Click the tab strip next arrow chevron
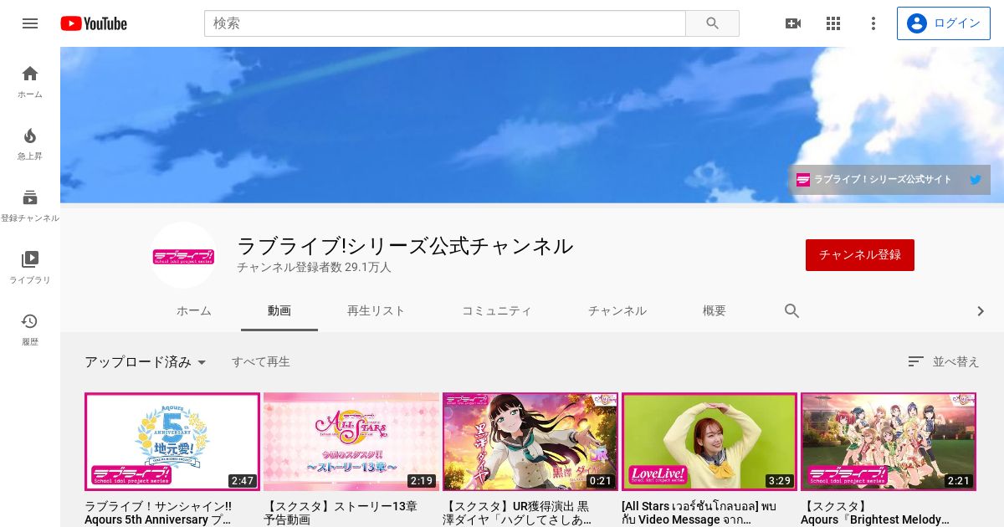 [x=981, y=311]
